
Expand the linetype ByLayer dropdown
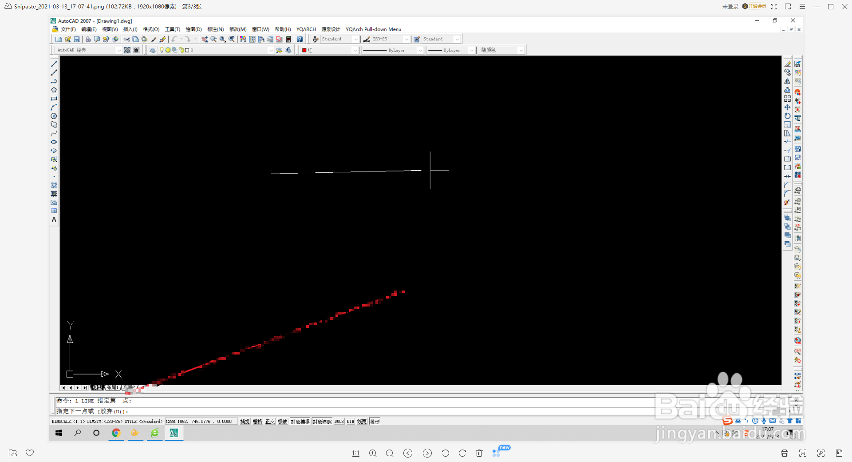tap(420, 50)
